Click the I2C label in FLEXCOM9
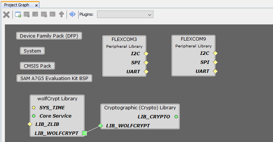The height and width of the screenshot is (142, 273). [x=205, y=53]
